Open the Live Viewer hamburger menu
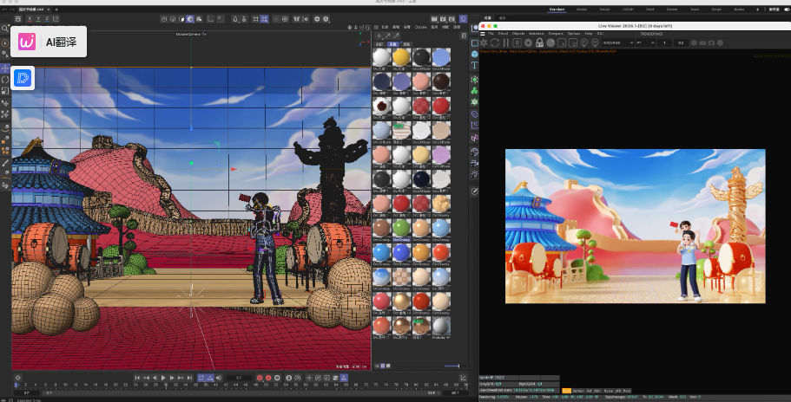This screenshot has height=402, width=791. (483, 33)
